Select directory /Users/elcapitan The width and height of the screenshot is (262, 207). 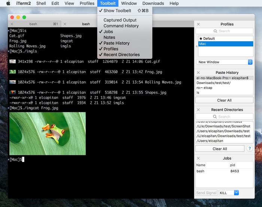(225, 141)
